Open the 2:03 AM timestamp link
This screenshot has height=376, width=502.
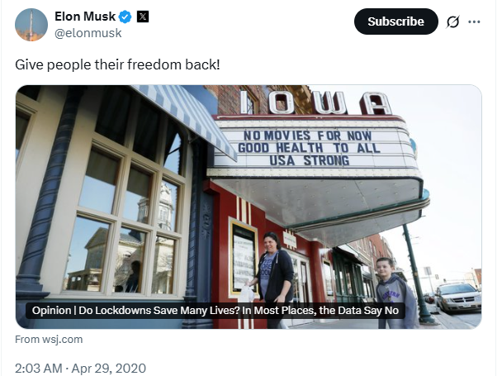click(40, 365)
